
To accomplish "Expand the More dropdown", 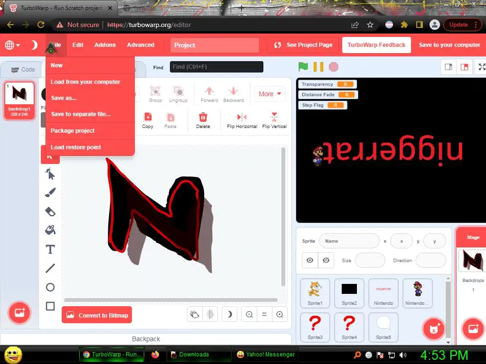I will (x=270, y=94).
